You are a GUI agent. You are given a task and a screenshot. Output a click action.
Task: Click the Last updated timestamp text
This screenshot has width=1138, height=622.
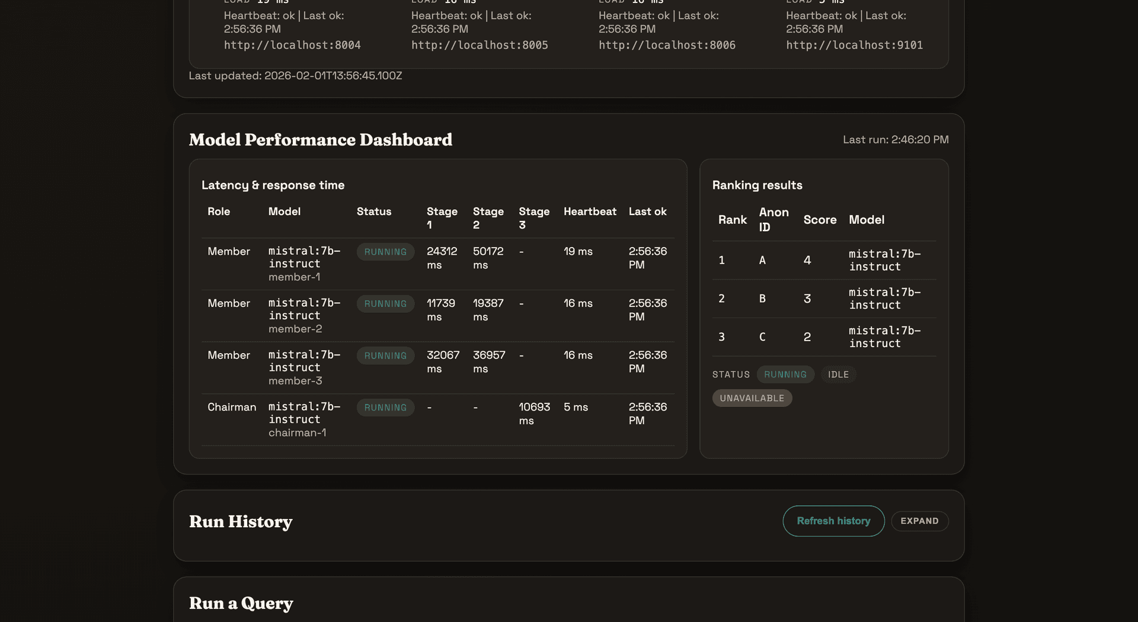pos(295,76)
